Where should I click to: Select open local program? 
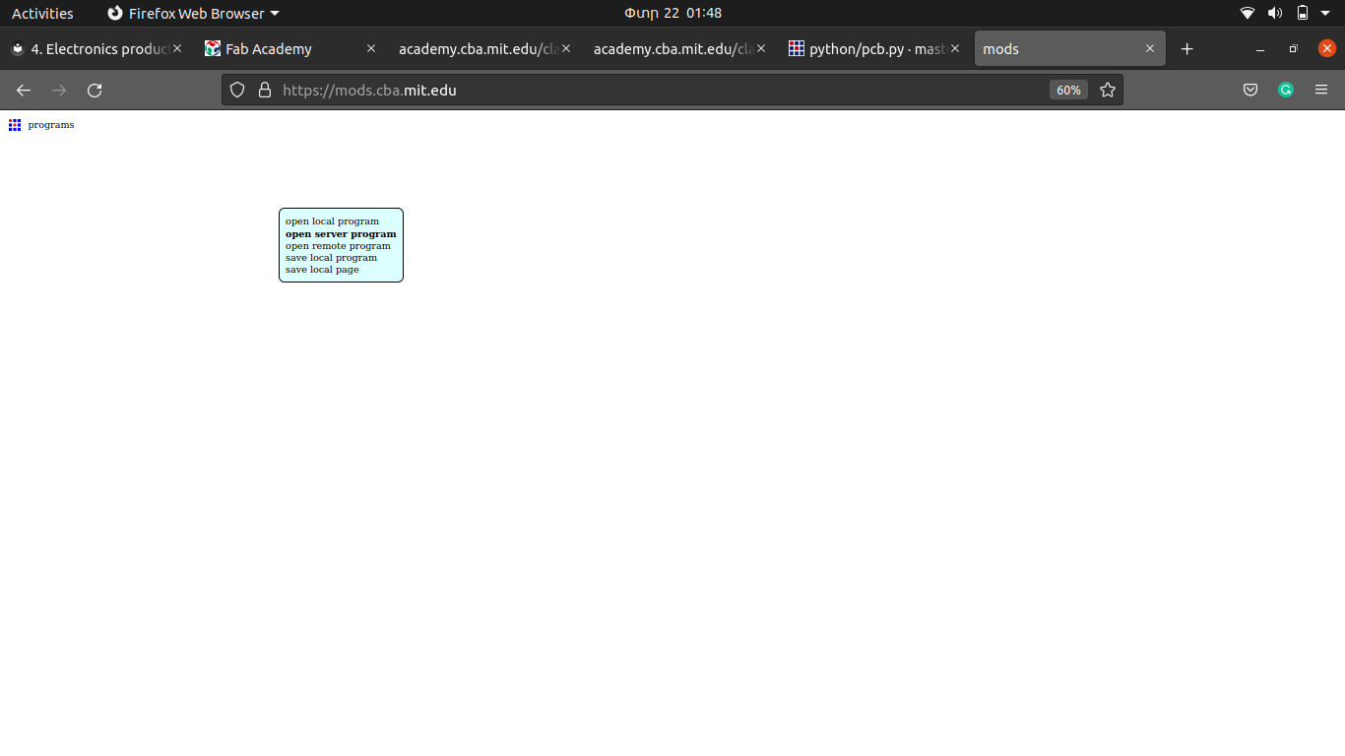click(x=332, y=221)
